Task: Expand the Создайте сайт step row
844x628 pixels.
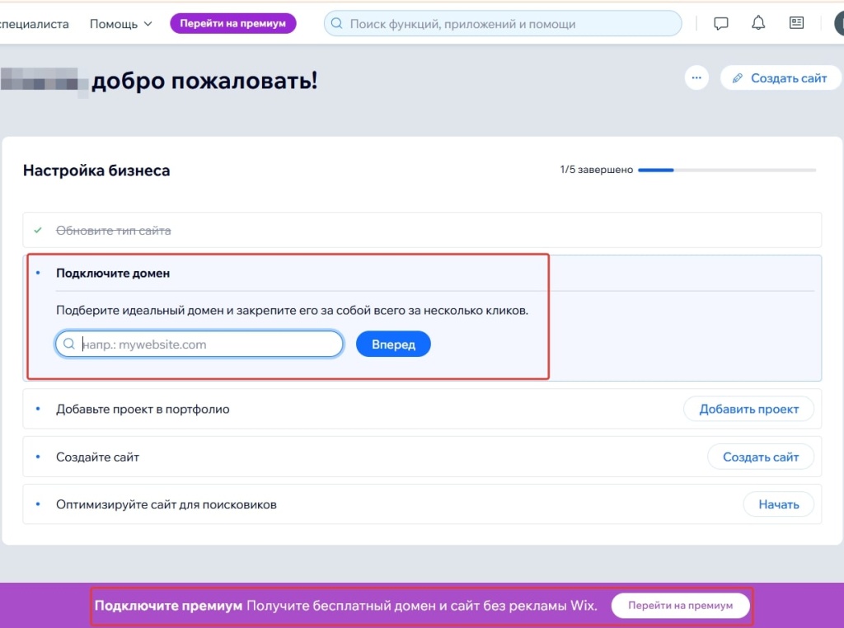Action: pyautogui.click(x=422, y=457)
